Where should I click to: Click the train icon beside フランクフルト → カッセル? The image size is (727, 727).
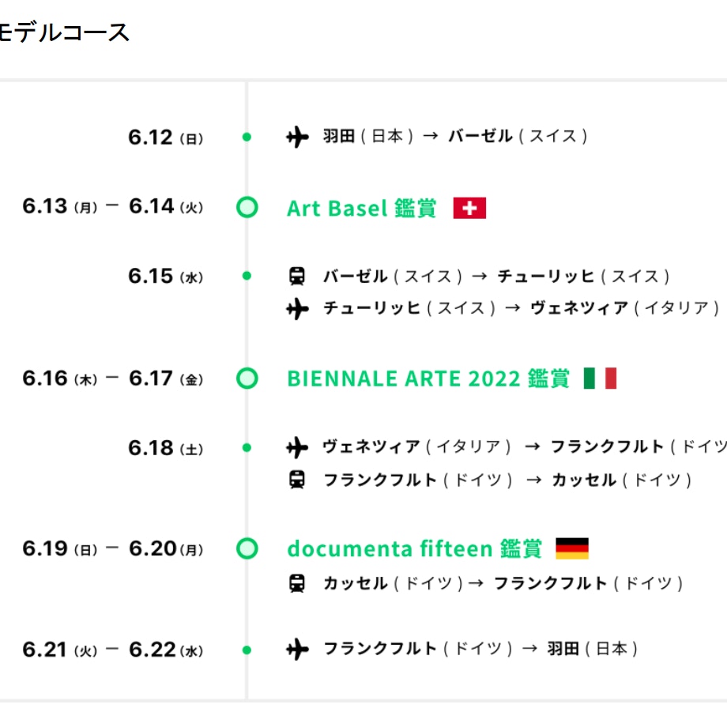(x=297, y=480)
